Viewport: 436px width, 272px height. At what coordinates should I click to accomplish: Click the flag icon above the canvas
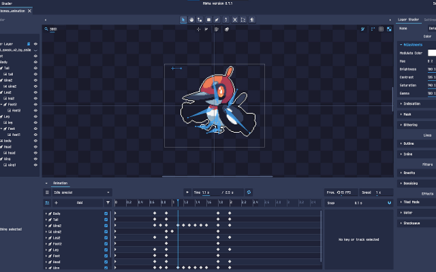tap(206, 29)
